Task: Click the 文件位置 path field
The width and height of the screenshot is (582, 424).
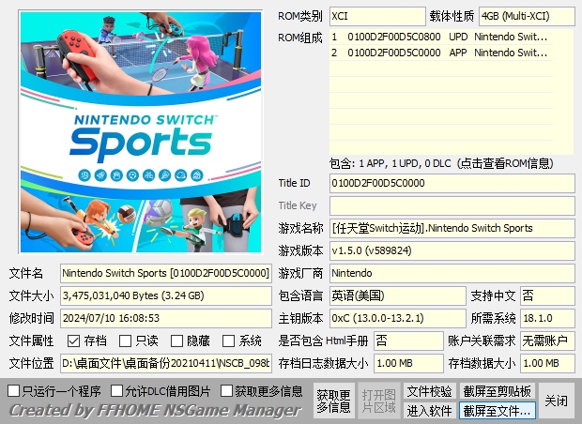Action: [x=166, y=364]
